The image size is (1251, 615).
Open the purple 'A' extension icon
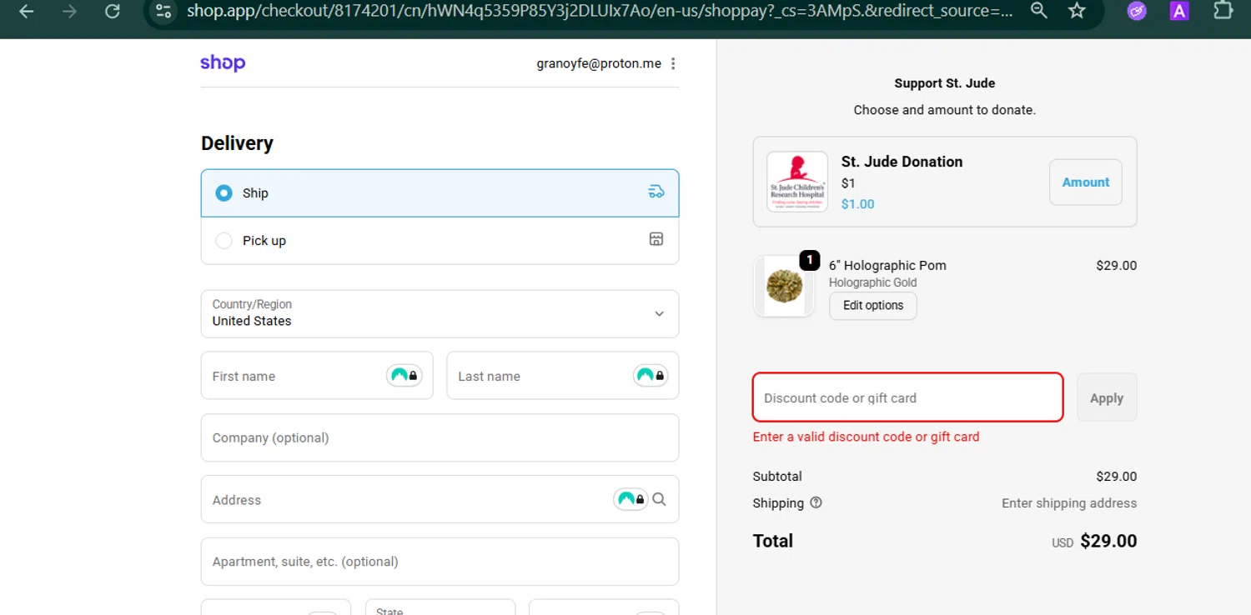pyautogui.click(x=1178, y=11)
